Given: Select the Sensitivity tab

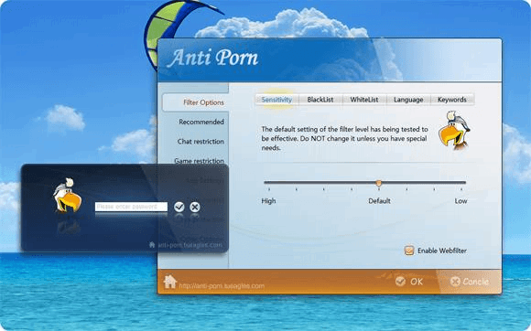Looking at the screenshot, I should 276,100.
